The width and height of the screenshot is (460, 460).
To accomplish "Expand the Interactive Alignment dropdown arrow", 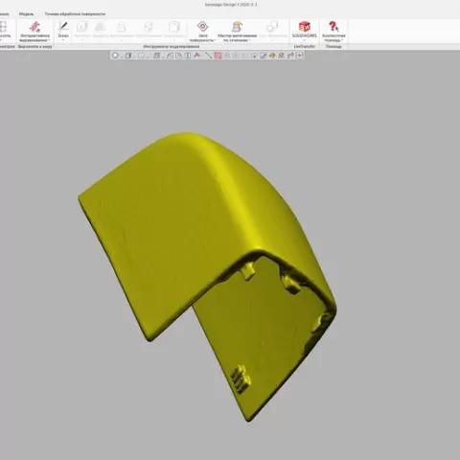I will point(49,40).
